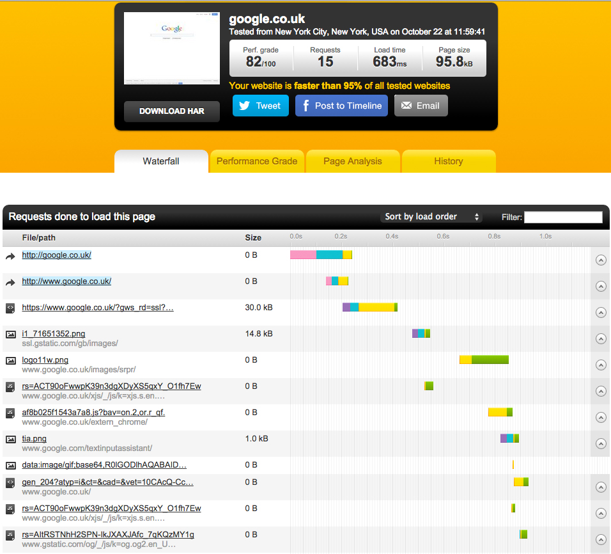Click the '14.8 kB' size value
The height and width of the screenshot is (554, 611).
259,333
